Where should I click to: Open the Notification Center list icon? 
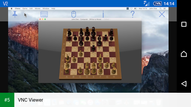164,9
